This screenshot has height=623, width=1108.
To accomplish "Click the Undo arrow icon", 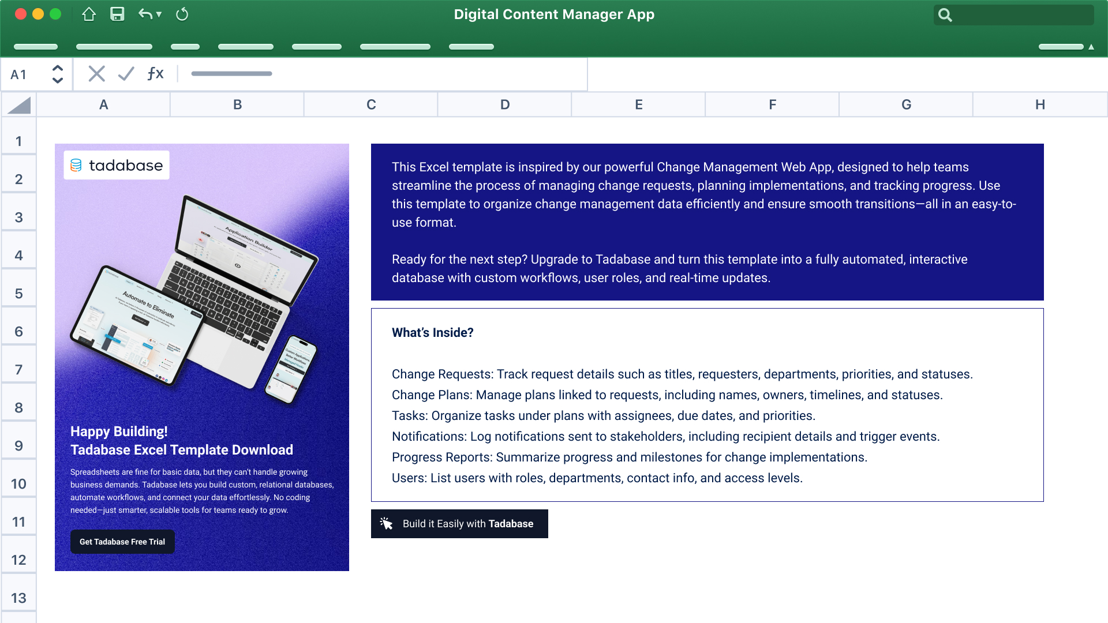I will tap(145, 14).
